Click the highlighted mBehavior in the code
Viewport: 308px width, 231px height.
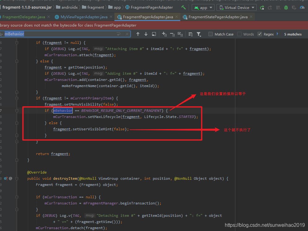63,111
